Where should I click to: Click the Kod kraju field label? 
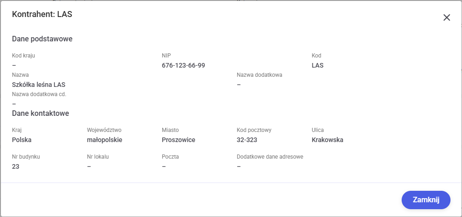[23, 56]
